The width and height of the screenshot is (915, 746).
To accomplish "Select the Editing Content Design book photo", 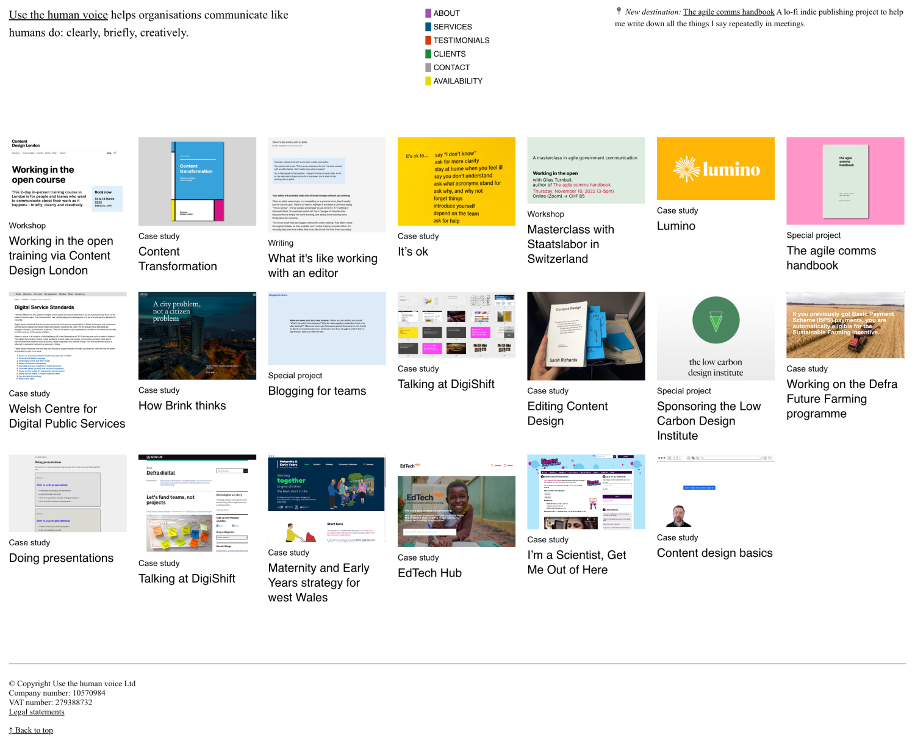I will 586,336.
